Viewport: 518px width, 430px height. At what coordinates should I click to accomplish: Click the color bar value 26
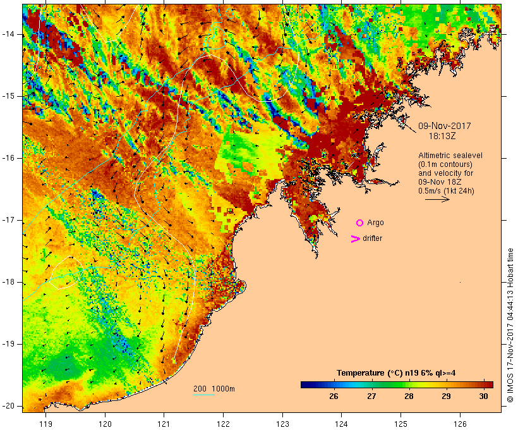coord(334,396)
